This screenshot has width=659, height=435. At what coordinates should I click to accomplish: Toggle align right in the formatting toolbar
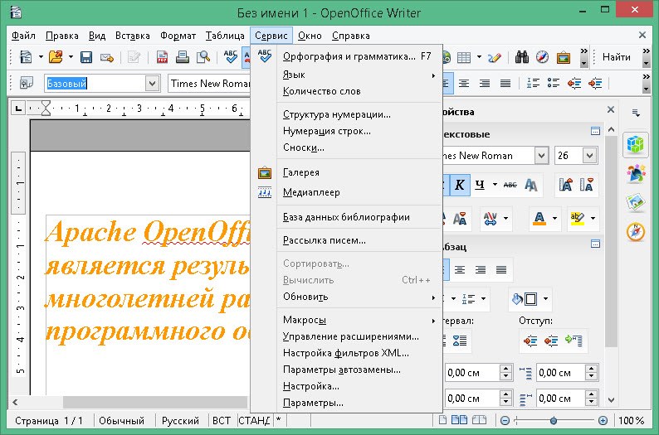(x=485, y=83)
